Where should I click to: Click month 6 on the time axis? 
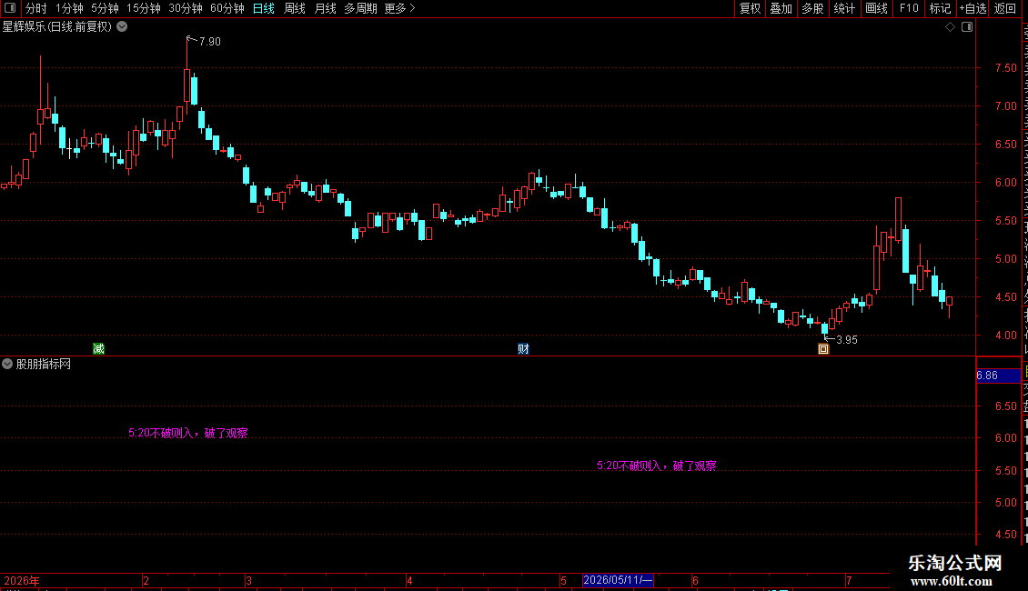pos(696,580)
